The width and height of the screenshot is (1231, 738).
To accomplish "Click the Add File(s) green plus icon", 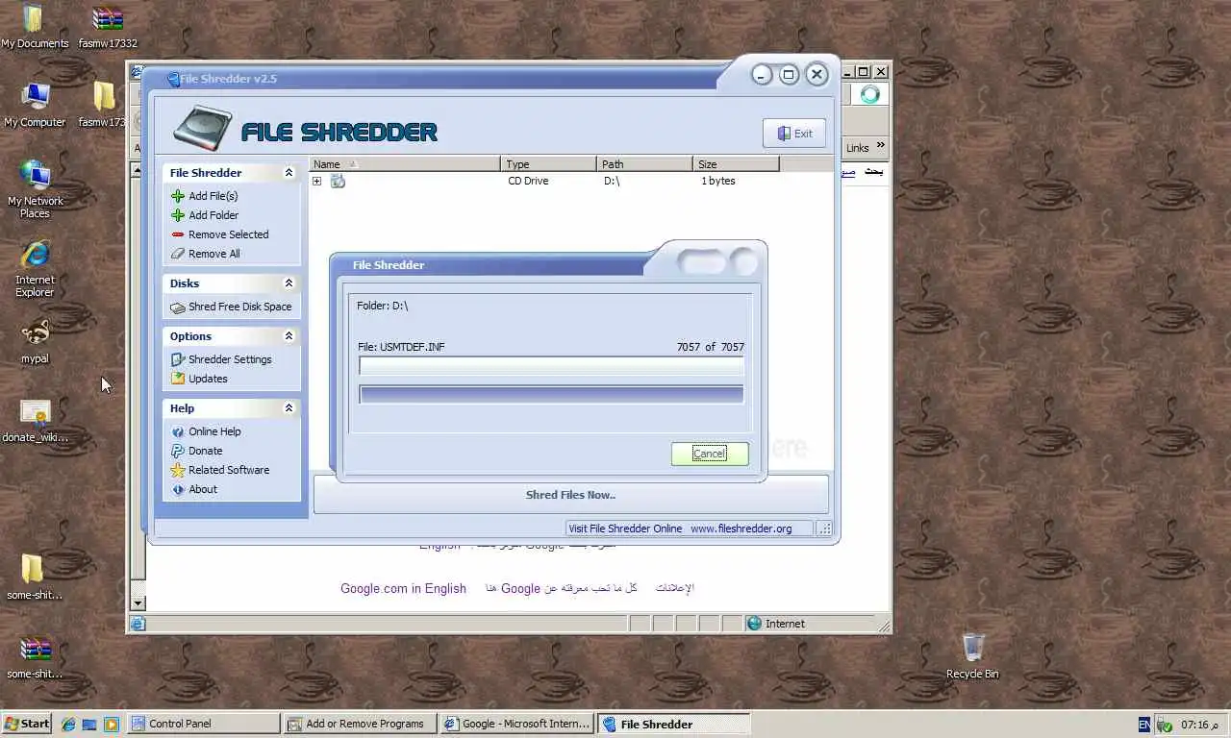I will pyautogui.click(x=177, y=196).
